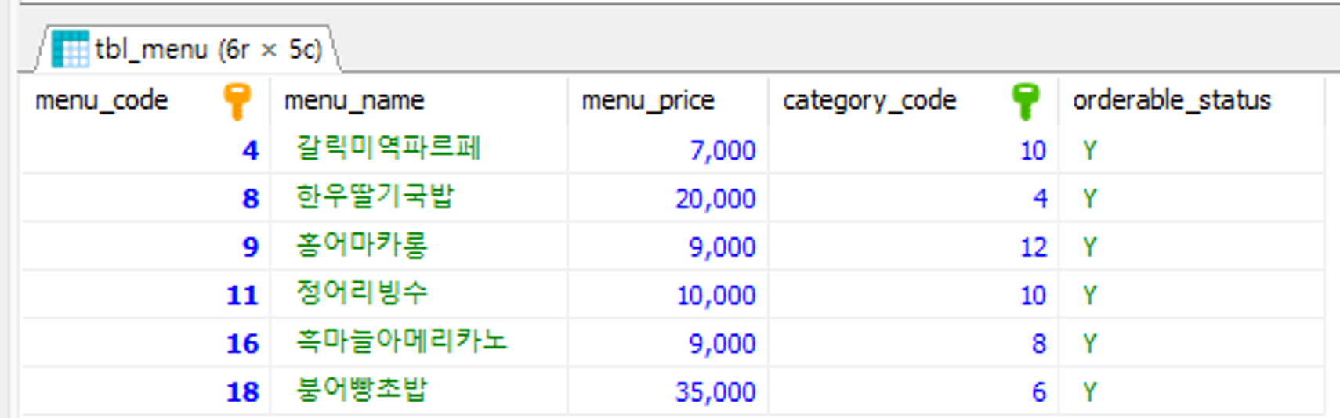The width and height of the screenshot is (1340, 418).
Task: Select menu_code cell with value 9
Action: click(145, 247)
